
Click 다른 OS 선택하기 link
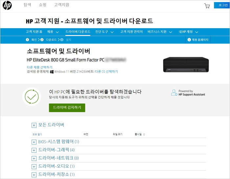pos(106,72)
